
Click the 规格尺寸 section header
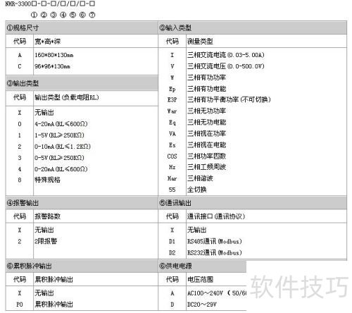point(82,27)
